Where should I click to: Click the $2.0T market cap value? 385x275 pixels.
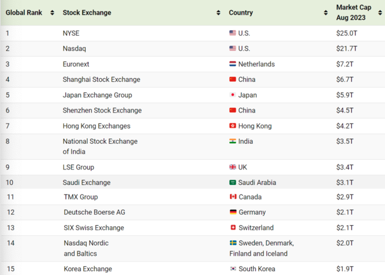345,243
